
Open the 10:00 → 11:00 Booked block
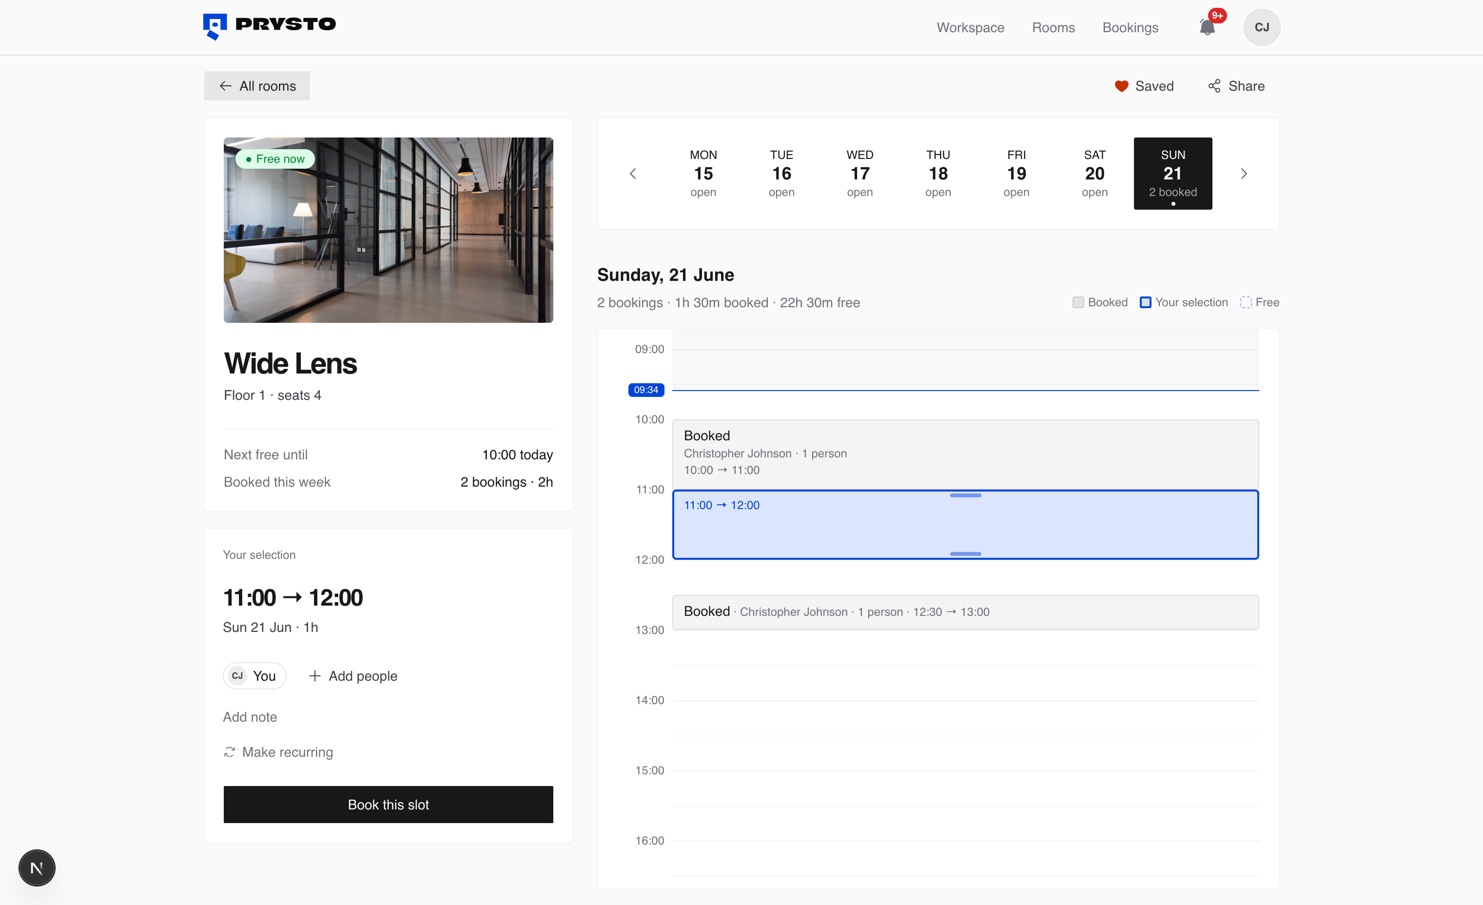coord(965,454)
